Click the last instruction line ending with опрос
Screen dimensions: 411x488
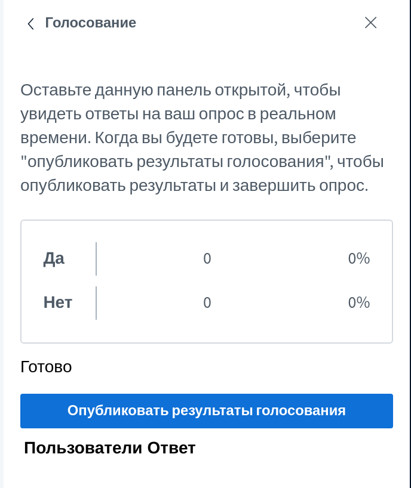pos(194,186)
